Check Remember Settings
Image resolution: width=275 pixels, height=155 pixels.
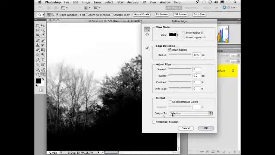154,122
